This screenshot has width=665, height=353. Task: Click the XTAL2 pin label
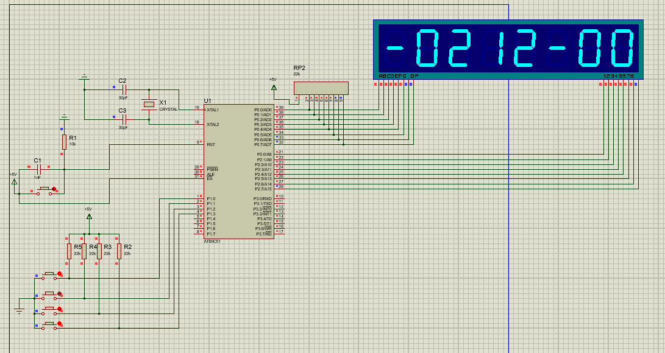point(213,124)
